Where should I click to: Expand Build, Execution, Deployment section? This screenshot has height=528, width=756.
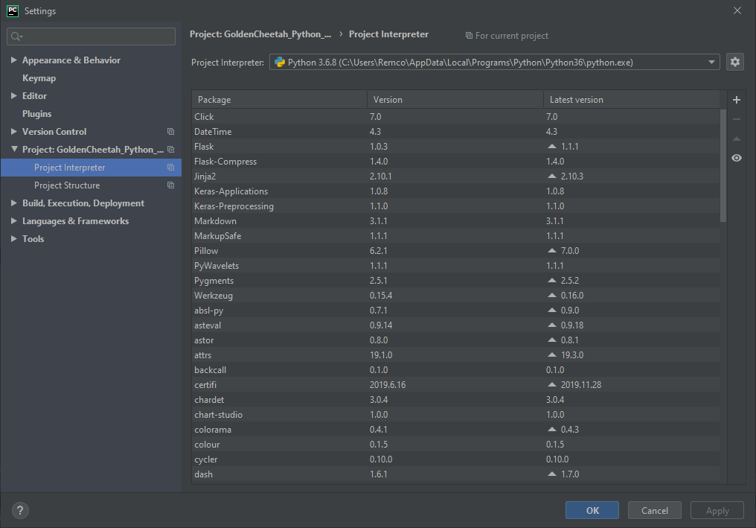click(13, 203)
